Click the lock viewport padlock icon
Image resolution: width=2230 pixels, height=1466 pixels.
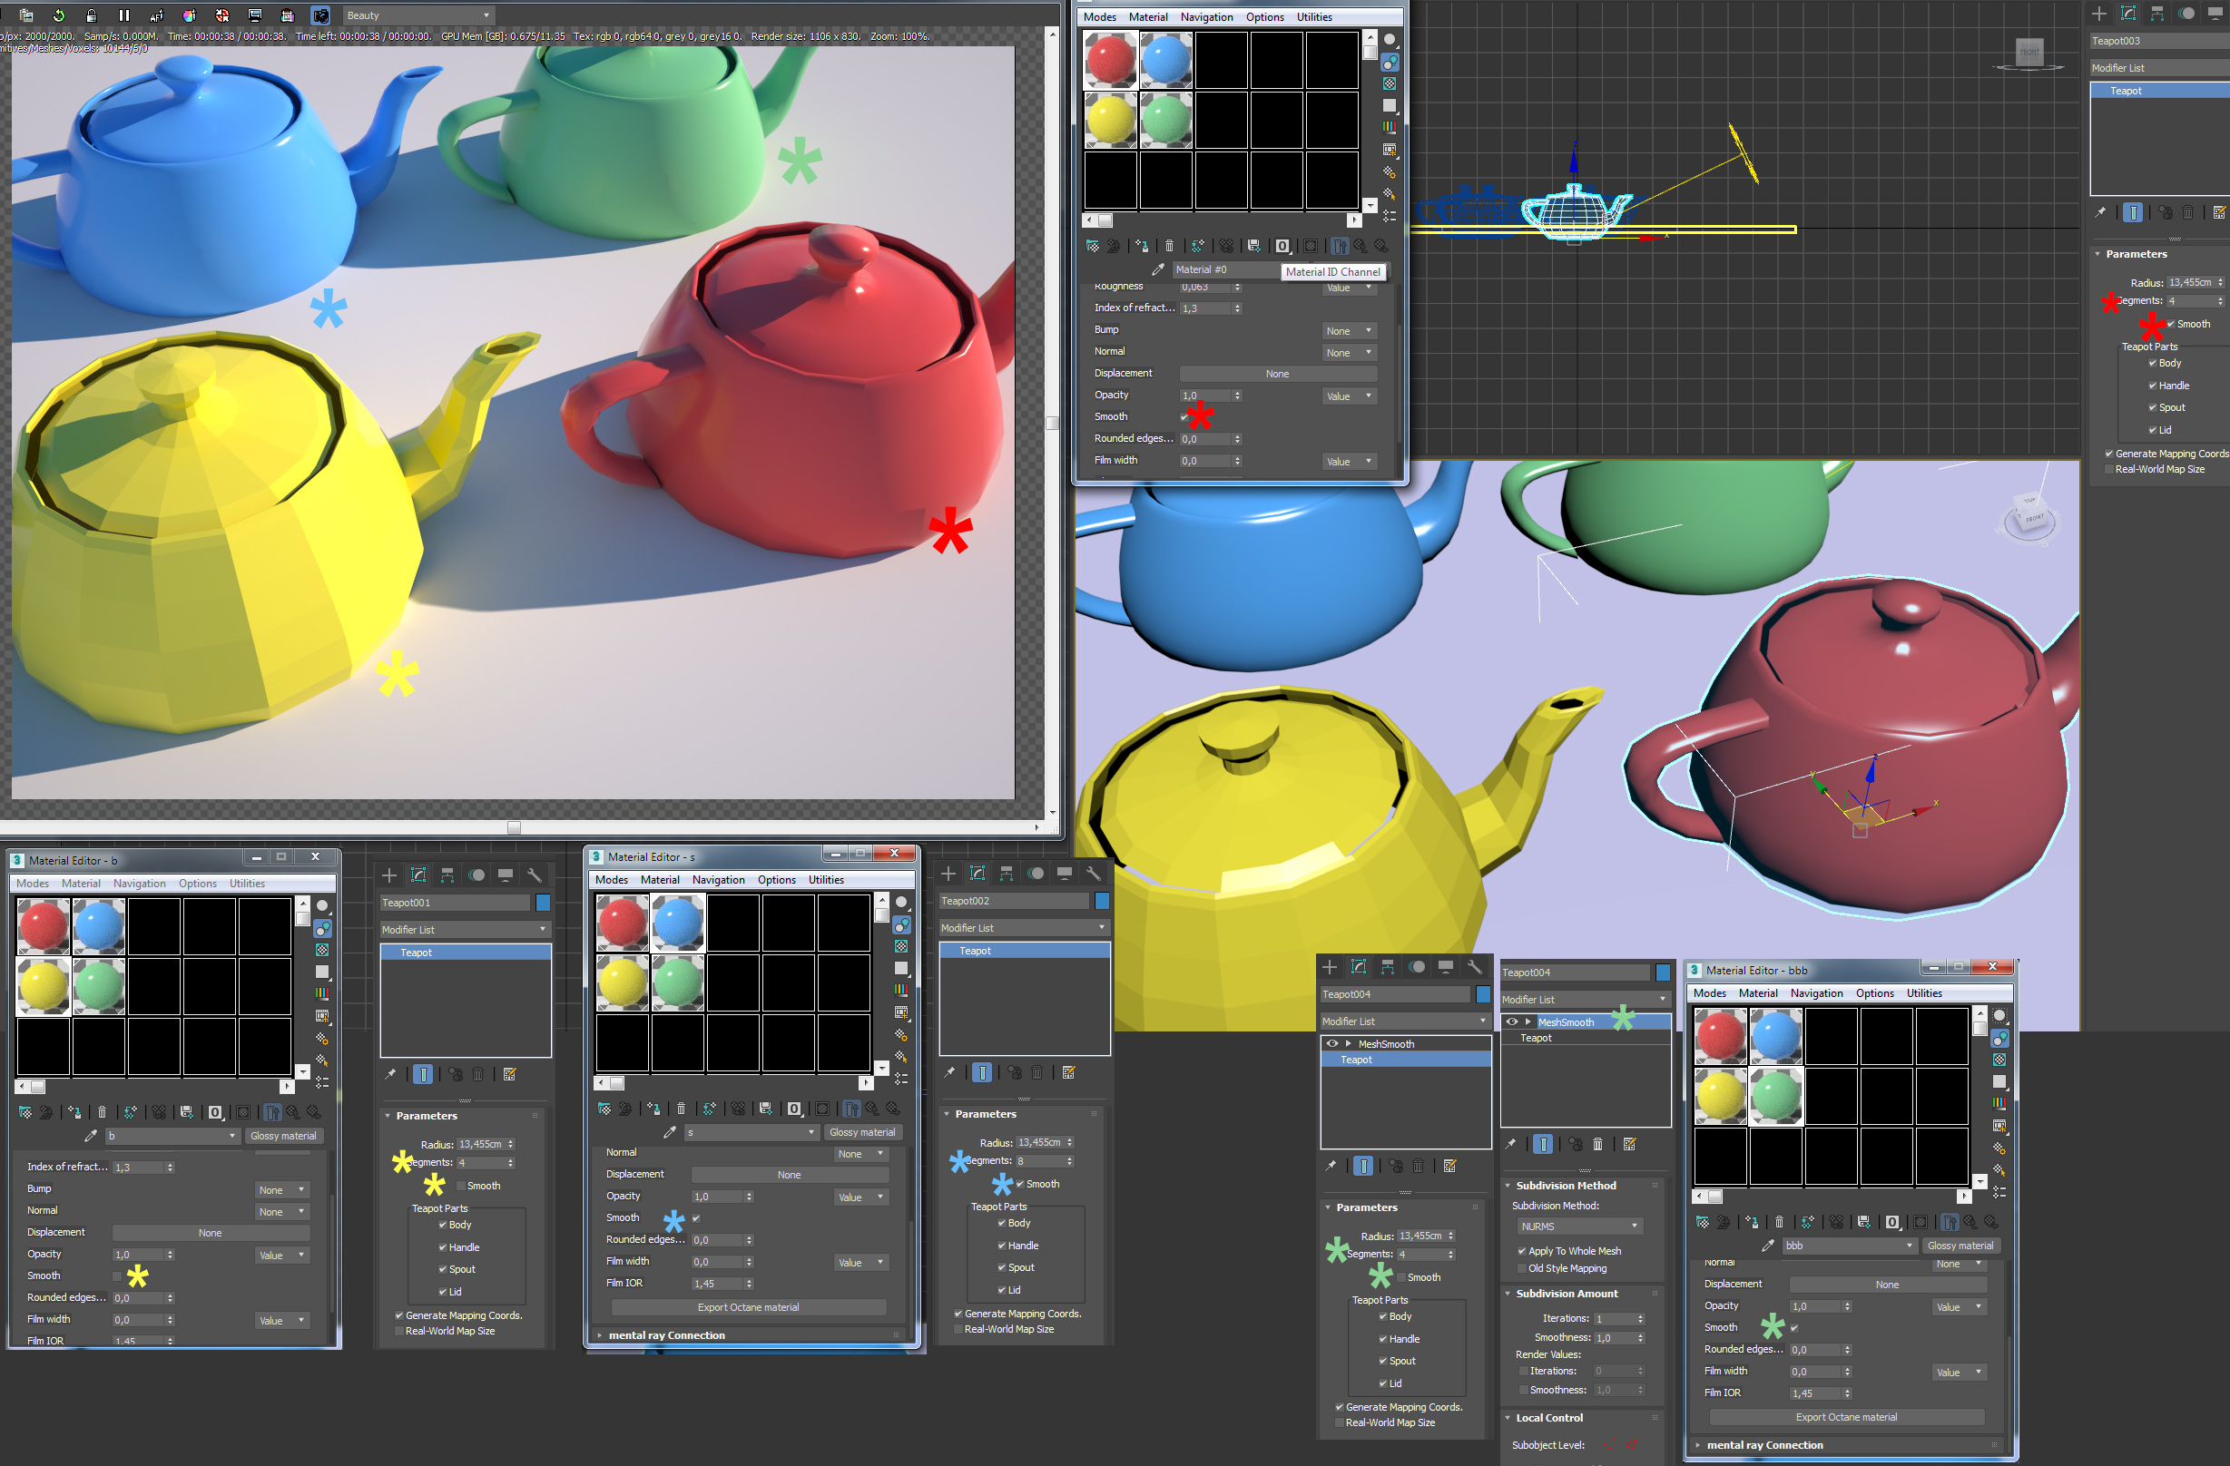click(x=91, y=15)
